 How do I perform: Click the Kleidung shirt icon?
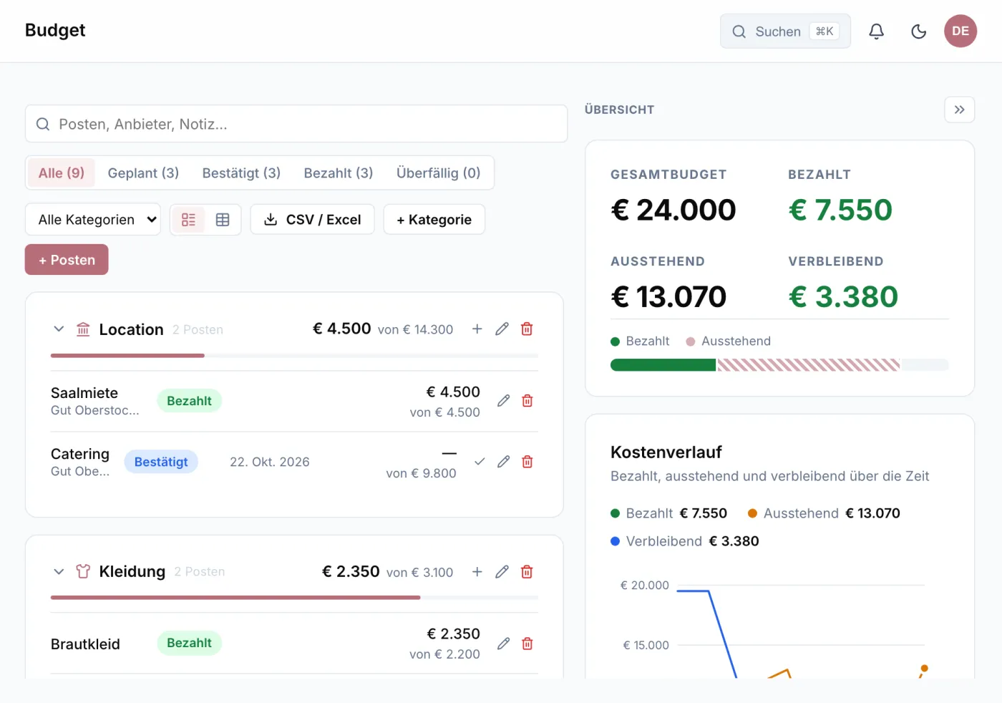(83, 571)
